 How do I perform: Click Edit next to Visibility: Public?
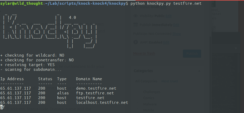pos(168,16)
